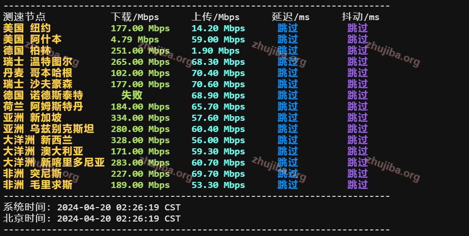Click the 延迟/ms column header
The width and height of the screenshot is (469, 236).
[x=291, y=17]
